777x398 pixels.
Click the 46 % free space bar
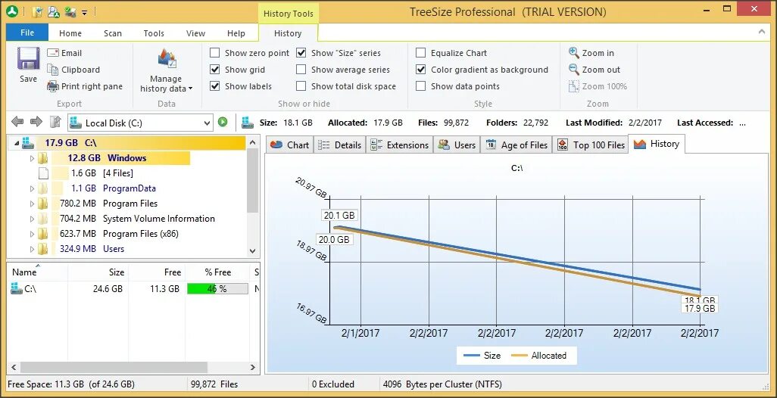[217, 288]
